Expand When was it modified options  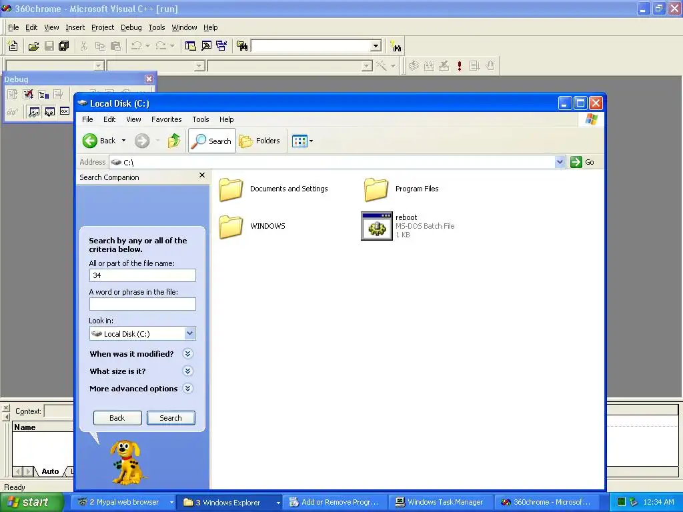[187, 353]
